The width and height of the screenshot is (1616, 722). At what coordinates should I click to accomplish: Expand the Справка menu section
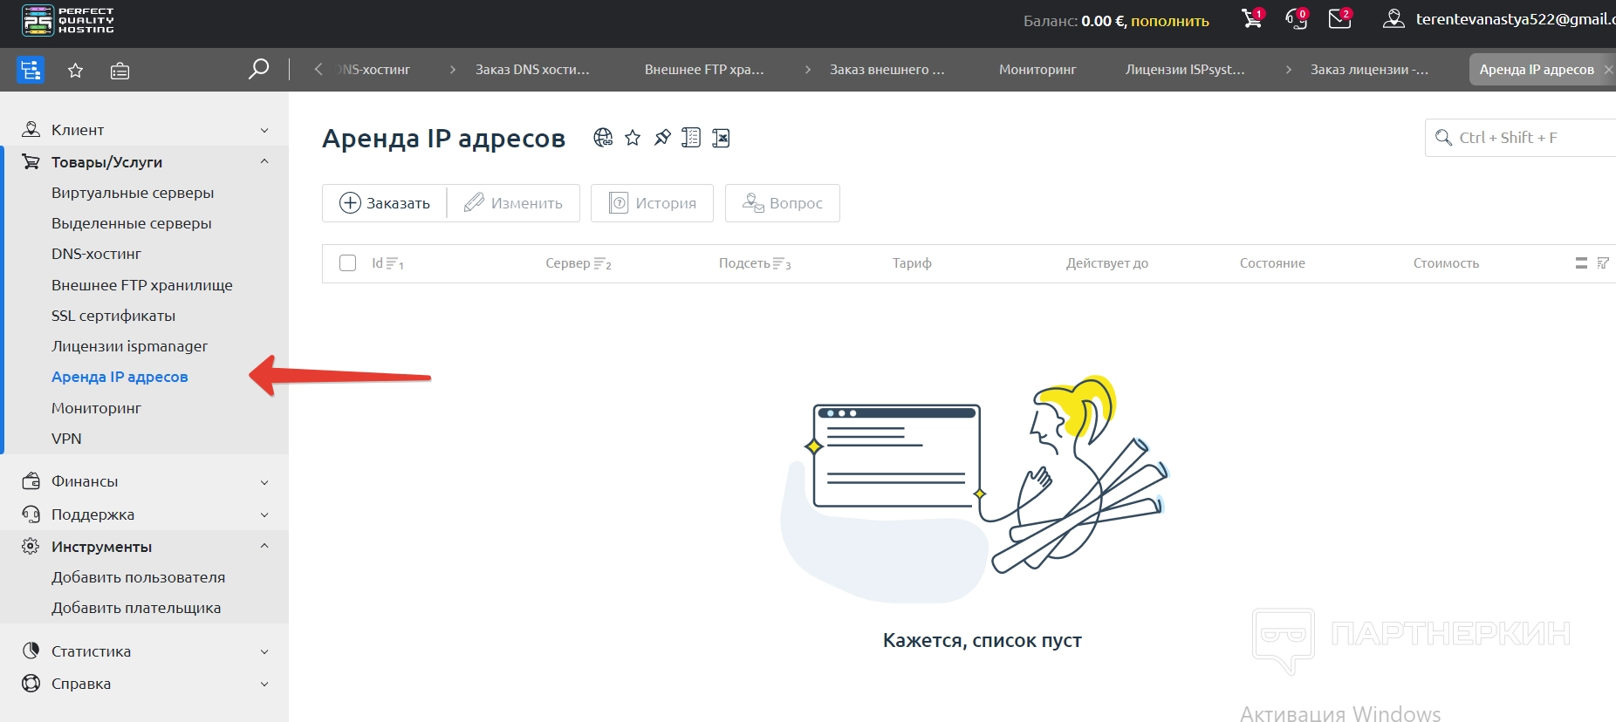pos(144,684)
